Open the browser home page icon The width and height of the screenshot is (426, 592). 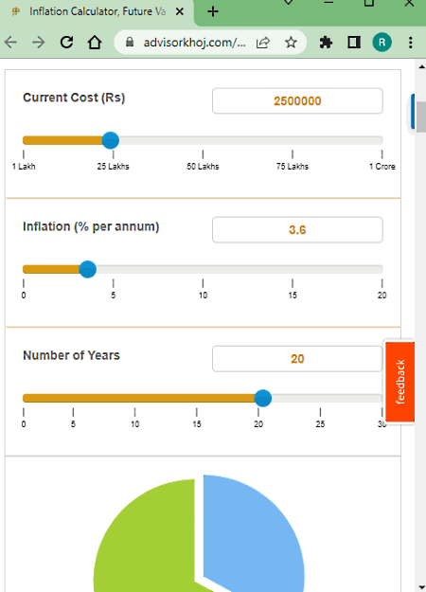click(95, 43)
